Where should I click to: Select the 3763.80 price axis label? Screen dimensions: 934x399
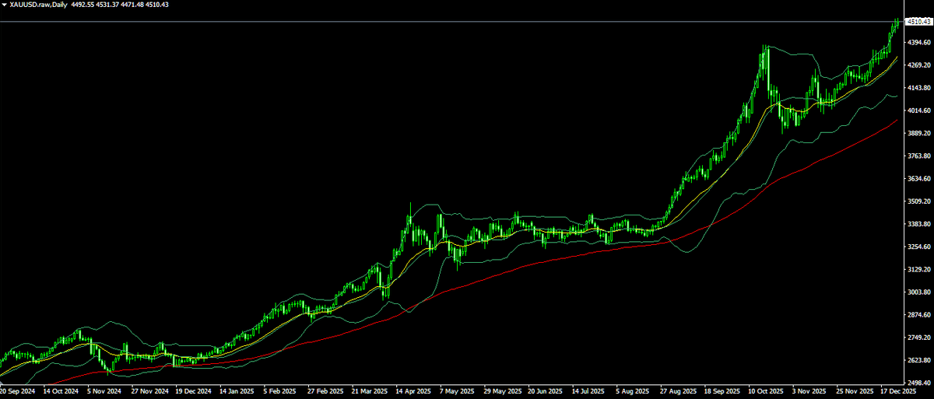919,156
